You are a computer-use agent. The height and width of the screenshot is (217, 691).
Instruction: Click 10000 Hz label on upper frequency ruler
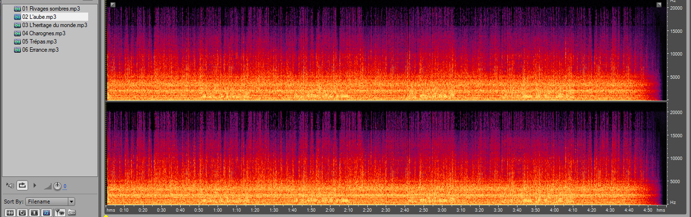[x=676, y=54]
